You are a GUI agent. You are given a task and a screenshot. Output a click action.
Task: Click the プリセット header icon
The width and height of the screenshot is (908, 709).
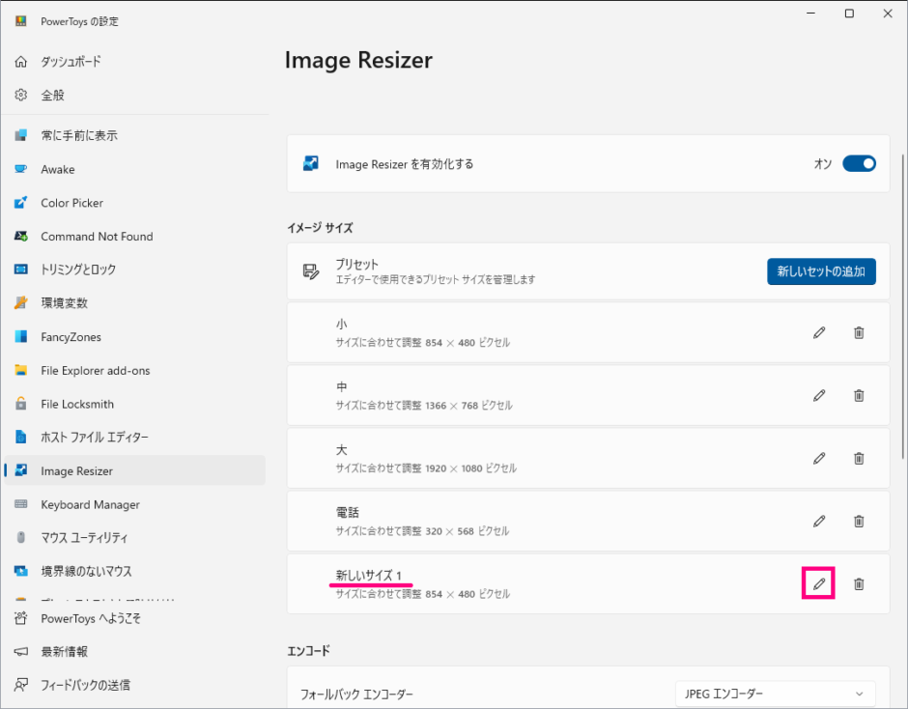[x=311, y=271]
